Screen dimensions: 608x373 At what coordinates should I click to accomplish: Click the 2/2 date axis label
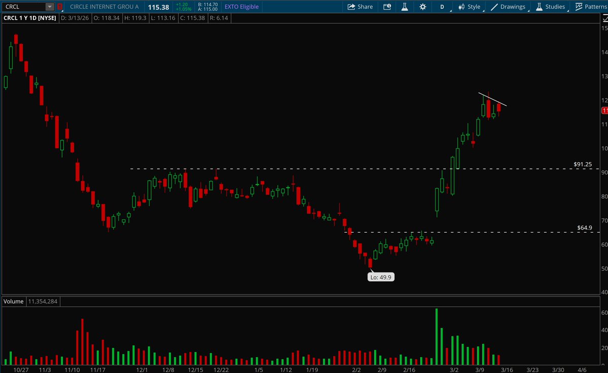pyautogui.click(x=356, y=370)
